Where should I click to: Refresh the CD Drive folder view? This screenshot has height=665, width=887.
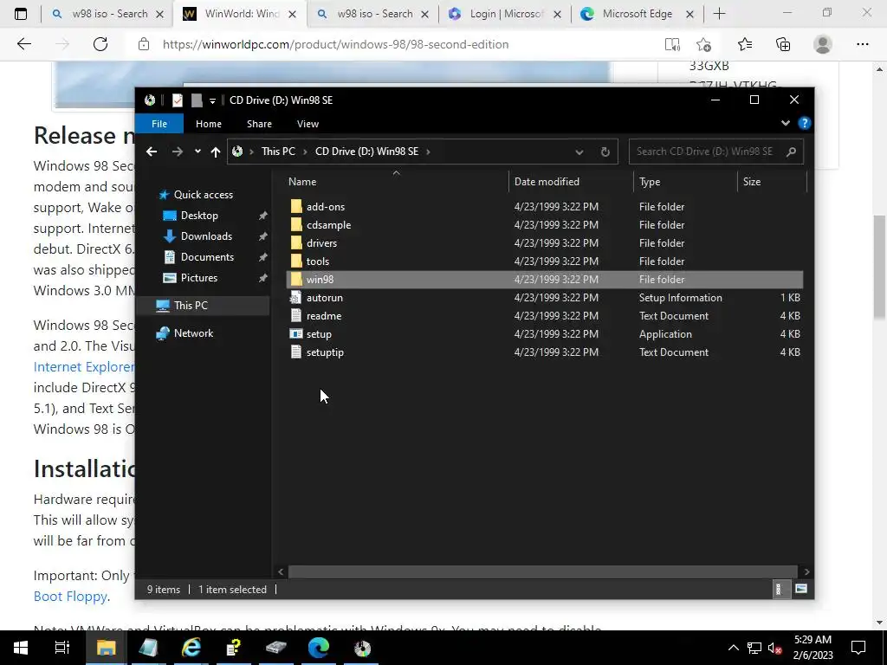click(605, 152)
